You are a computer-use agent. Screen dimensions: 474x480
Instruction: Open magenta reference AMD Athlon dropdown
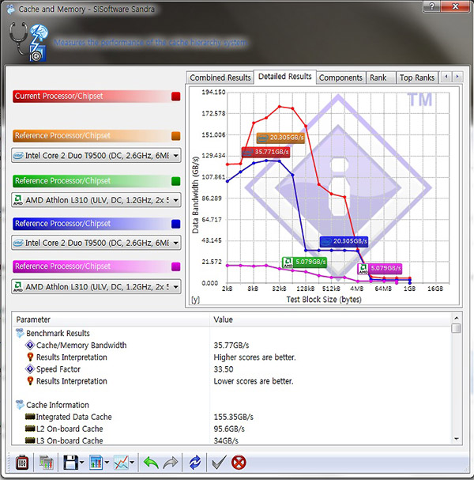96,287
